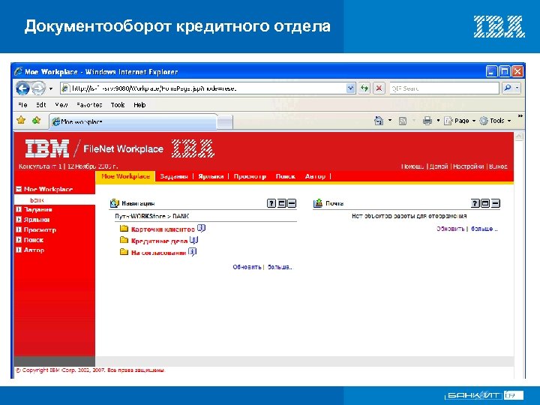The height and width of the screenshot is (405, 540).
Task: Expand the Задания sidebar section
Action: 19,209
